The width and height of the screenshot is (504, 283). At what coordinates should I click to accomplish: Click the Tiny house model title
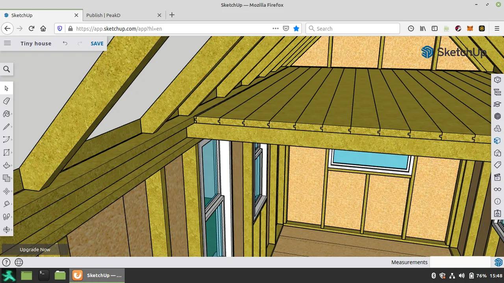pyautogui.click(x=36, y=44)
